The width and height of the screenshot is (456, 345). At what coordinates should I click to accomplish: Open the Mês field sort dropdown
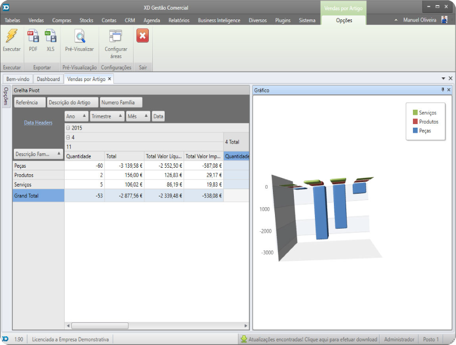coord(146,116)
